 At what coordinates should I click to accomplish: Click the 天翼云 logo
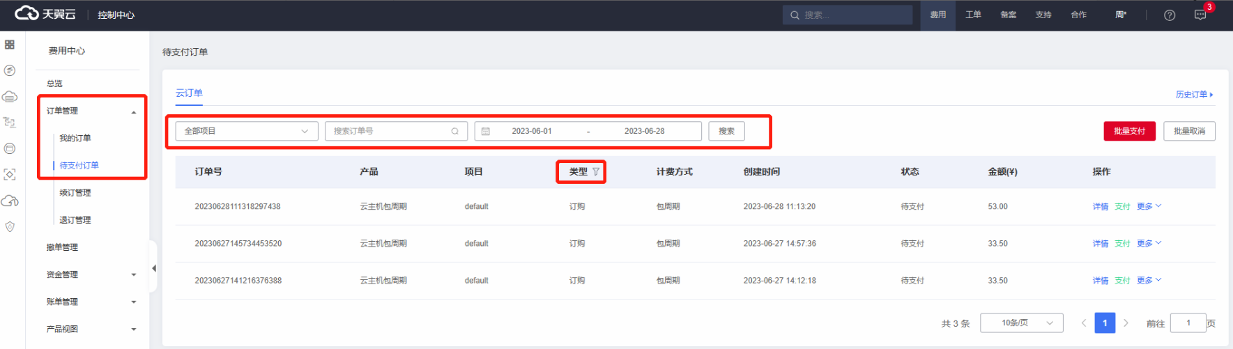pos(45,14)
